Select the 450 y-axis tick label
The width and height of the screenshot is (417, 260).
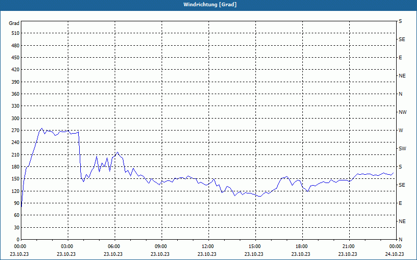pos(16,58)
